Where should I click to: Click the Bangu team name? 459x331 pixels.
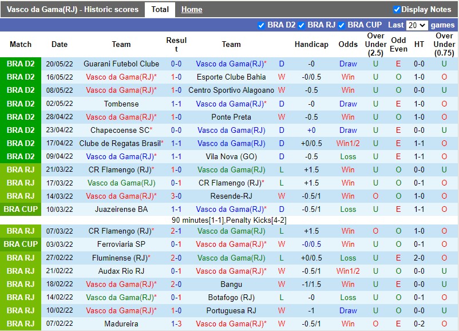[x=231, y=284]
